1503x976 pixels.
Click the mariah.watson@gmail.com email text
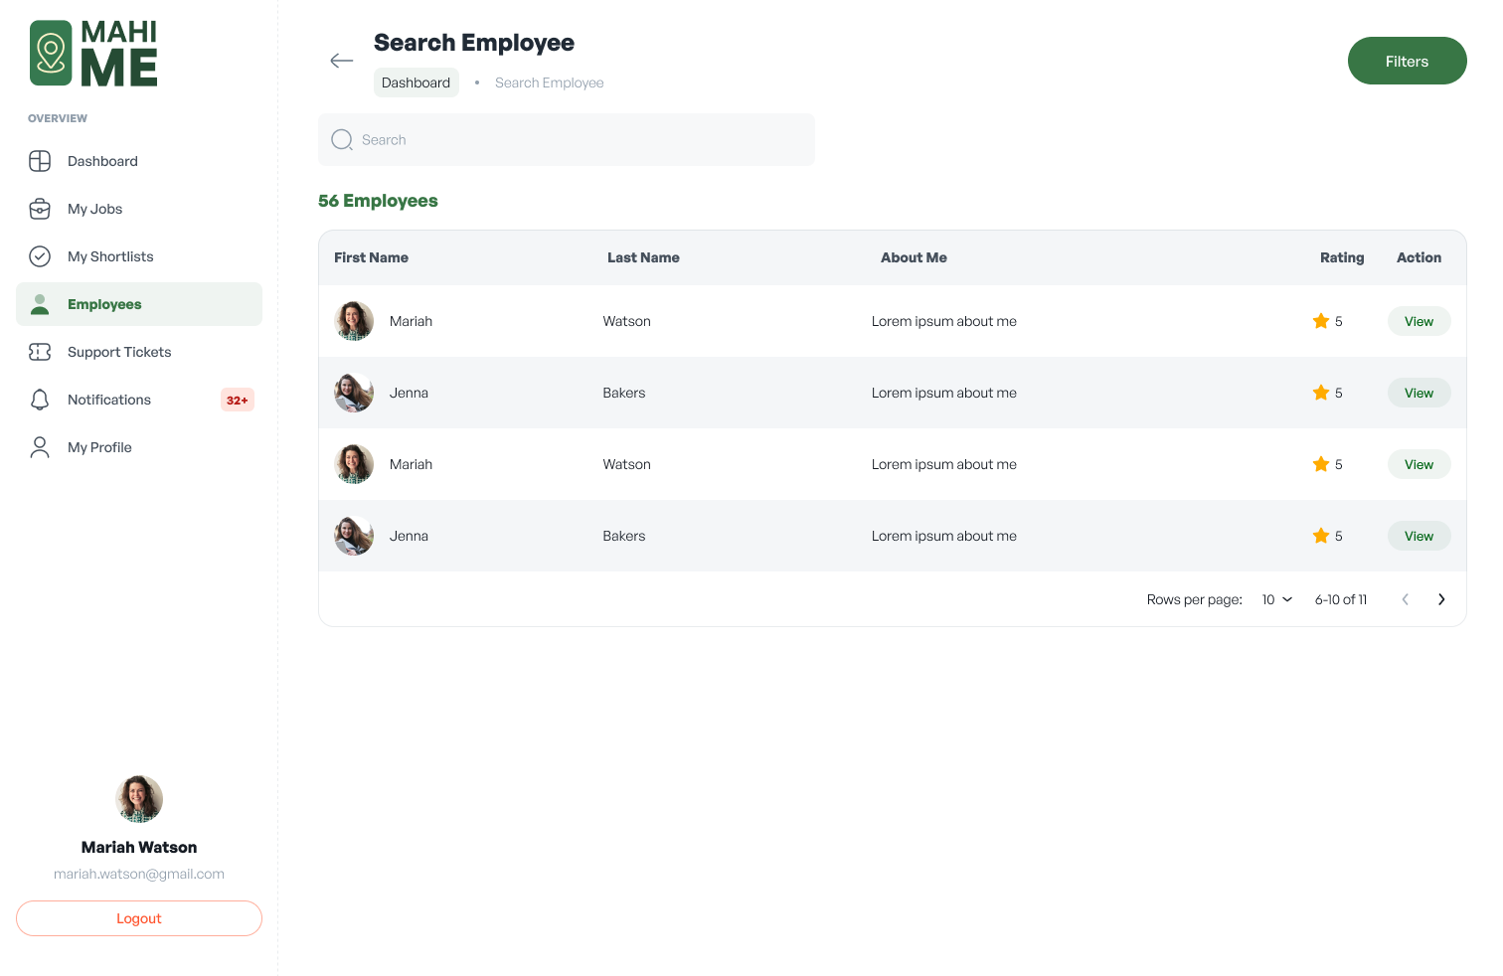point(139,874)
